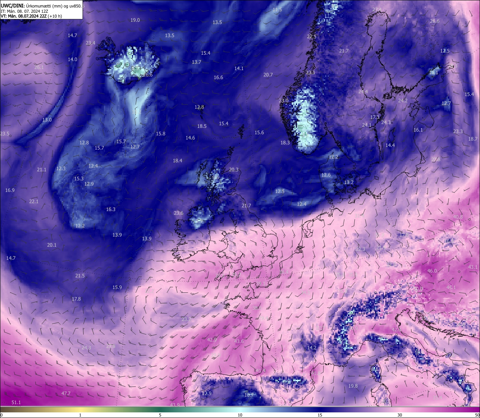Click the 26.6 value label
The width and height of the screenshot is (480, 418).
[435, 21]
